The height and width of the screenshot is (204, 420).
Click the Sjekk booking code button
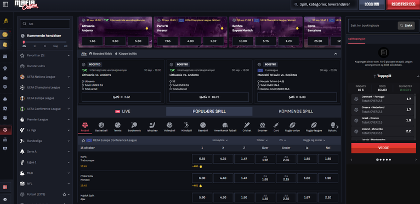[x=406, y=26]
